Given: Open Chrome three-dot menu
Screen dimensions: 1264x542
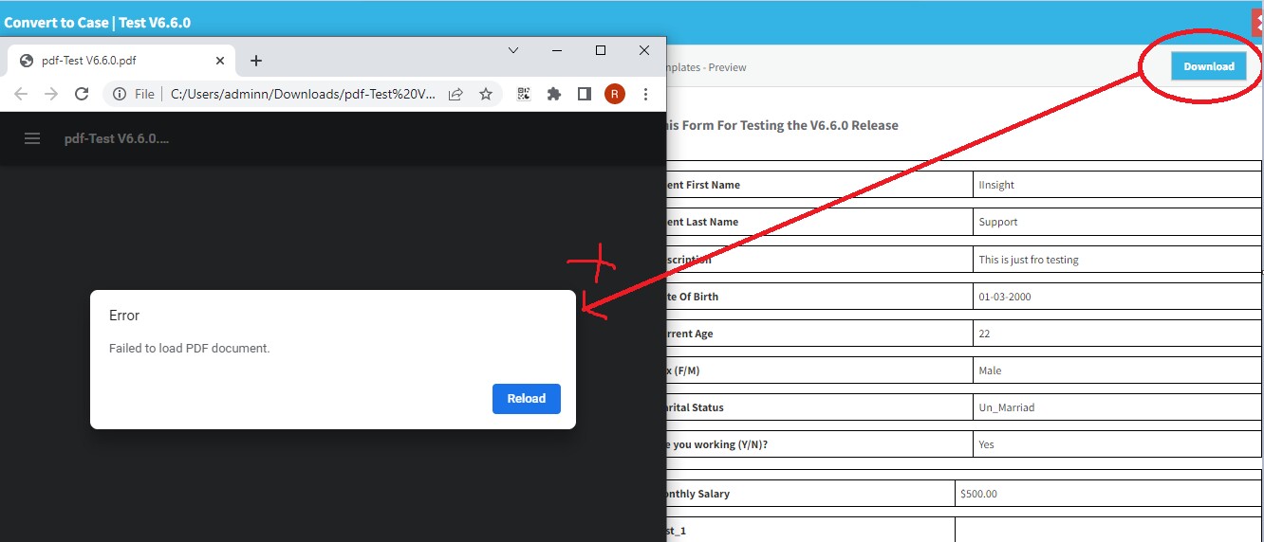Looking at the screenshot, I should (x=645, y=94).
